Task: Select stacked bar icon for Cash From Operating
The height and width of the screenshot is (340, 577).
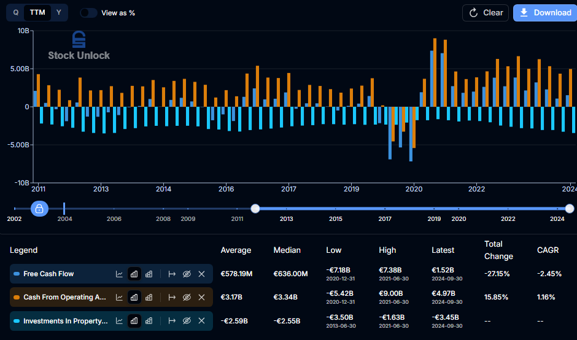Action: [149, 297]
